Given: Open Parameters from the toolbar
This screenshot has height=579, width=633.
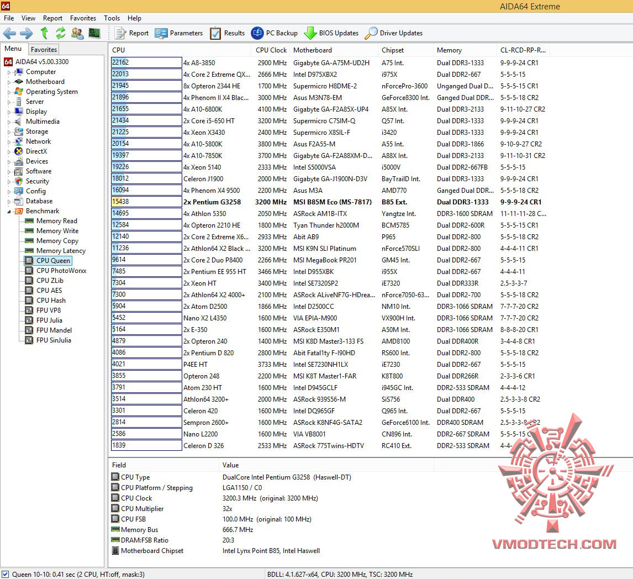Looking at the screenshot, I should click(179, 33).
